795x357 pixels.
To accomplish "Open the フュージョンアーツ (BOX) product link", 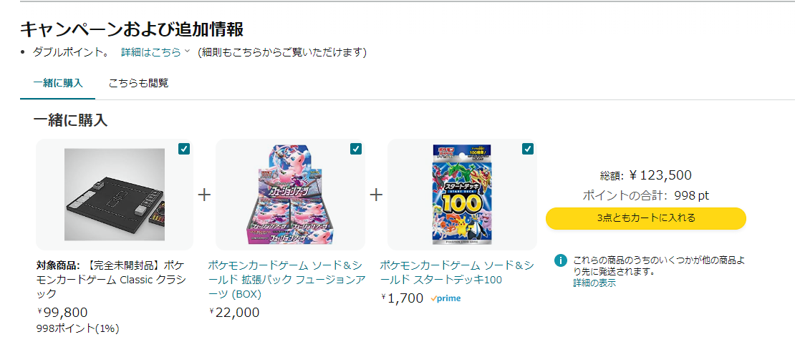I will click(x=285, y=280).
